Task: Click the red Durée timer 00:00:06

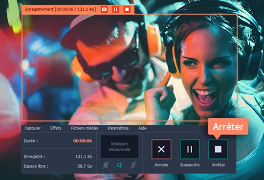Action: 83,140
